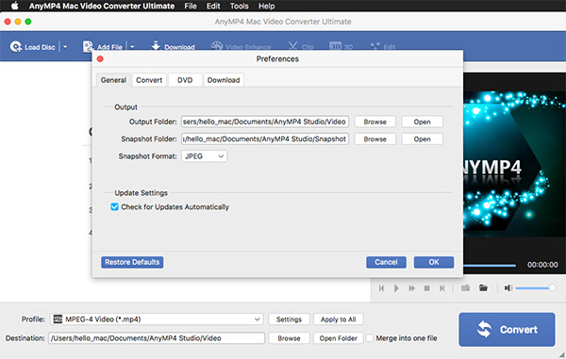Browse for the Output Folder
566x359 pixels.
[375, 122]
